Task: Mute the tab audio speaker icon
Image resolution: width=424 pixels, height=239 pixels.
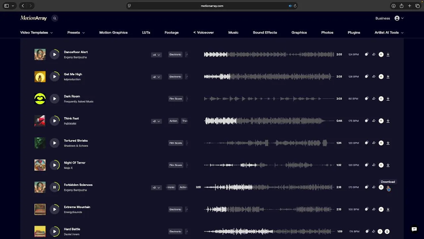Action: point(290,6)
